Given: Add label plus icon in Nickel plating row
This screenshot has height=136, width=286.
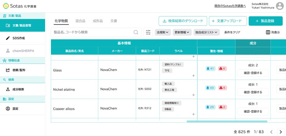Looking at the screenshot, I should [x=193, y=95].
